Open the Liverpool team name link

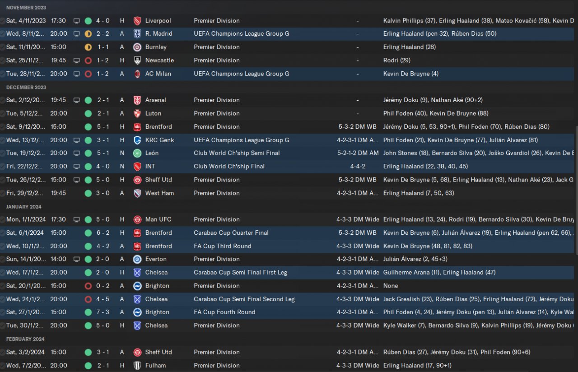pos(158,21)
